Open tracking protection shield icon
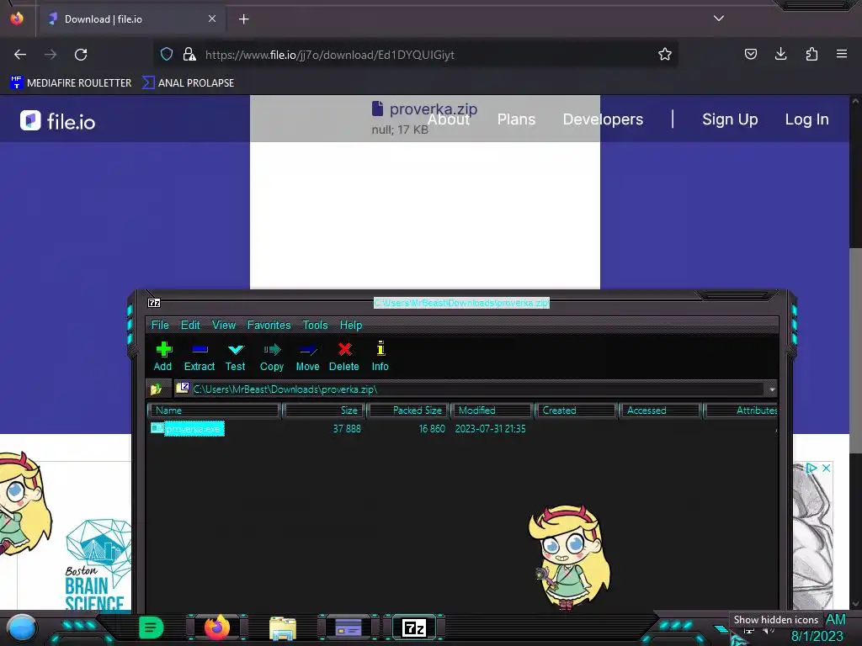 (x=167, y=54)
